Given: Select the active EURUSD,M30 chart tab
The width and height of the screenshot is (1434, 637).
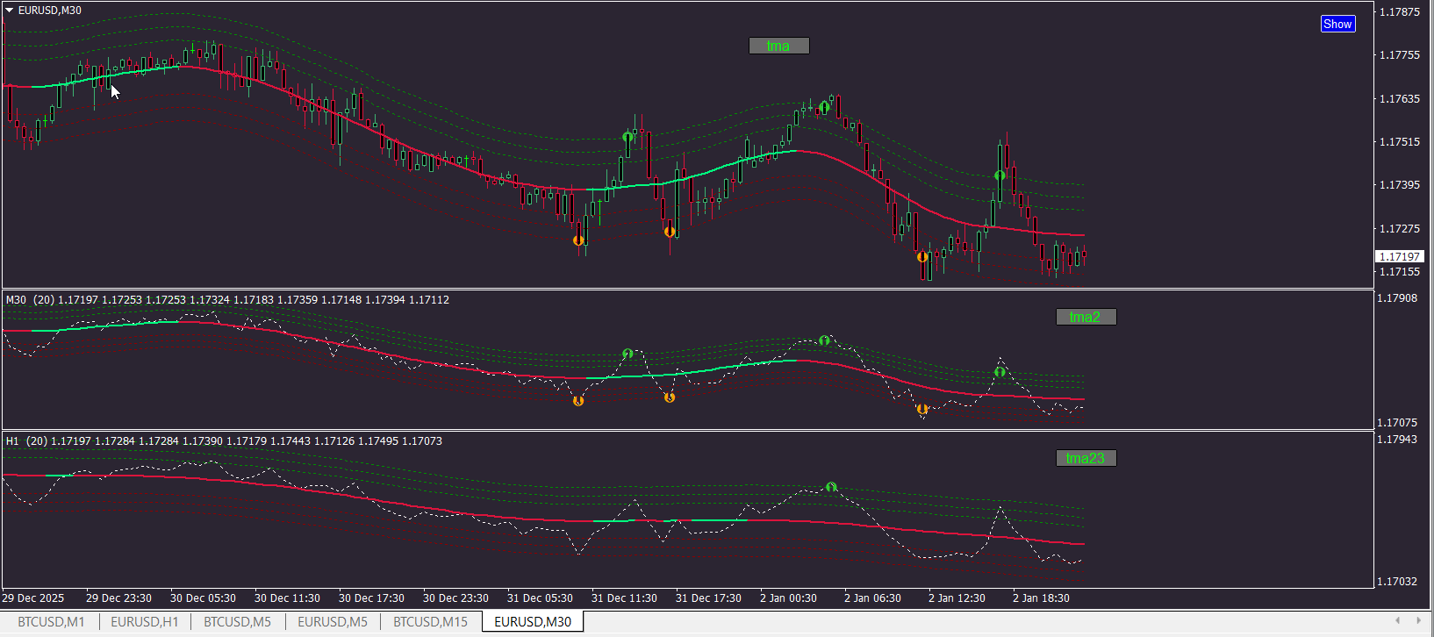Looking at the screenshot, I should coord(533,621).
